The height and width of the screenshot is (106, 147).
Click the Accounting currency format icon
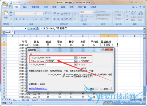click(x=82, y=16)
